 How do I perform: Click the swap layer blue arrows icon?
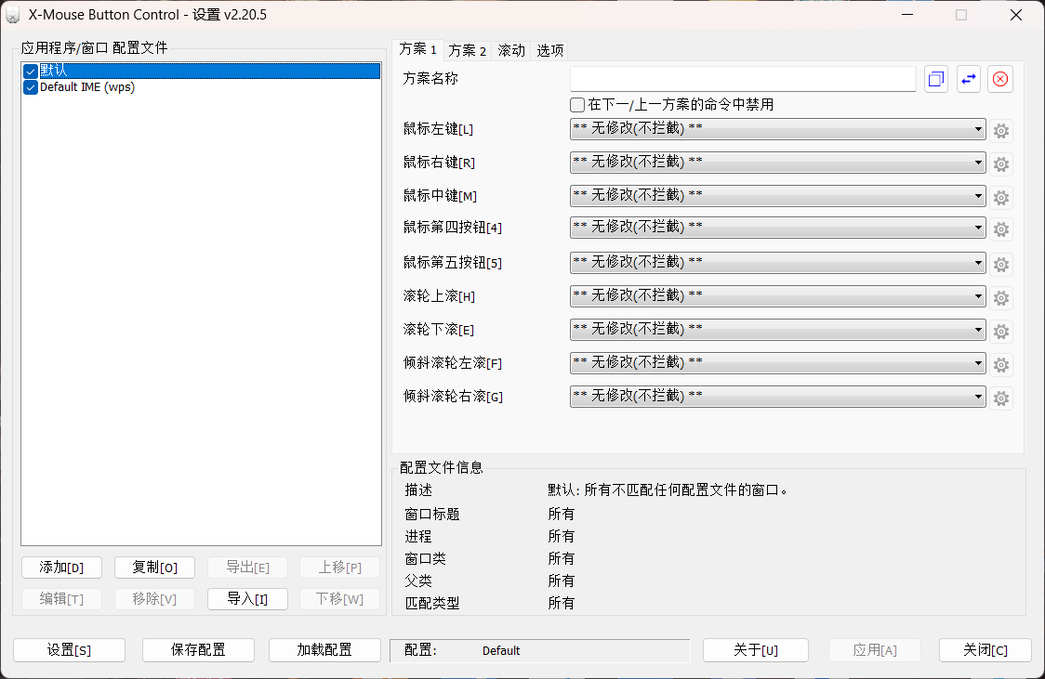[x=969, y=79]
